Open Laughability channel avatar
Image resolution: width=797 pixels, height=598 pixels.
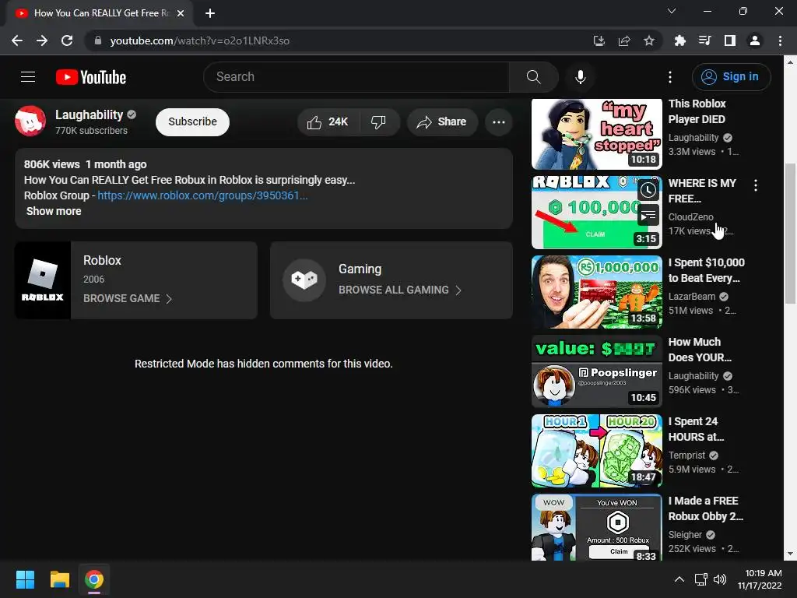tap(30, 121)
